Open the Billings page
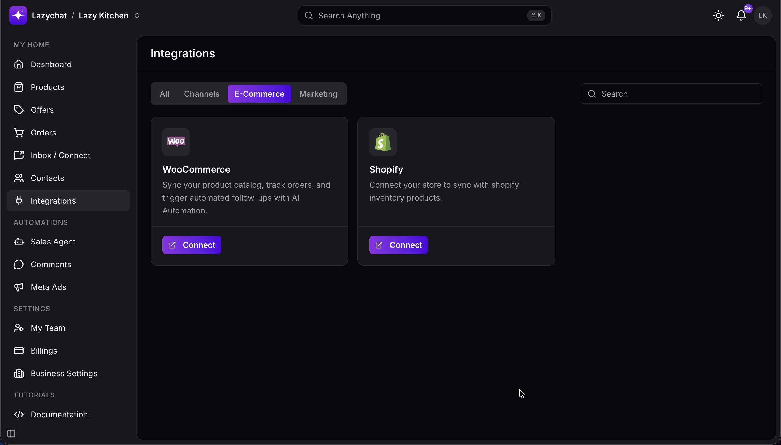The height and width of the screenshot is (445, 781). [x=44, y=351]
